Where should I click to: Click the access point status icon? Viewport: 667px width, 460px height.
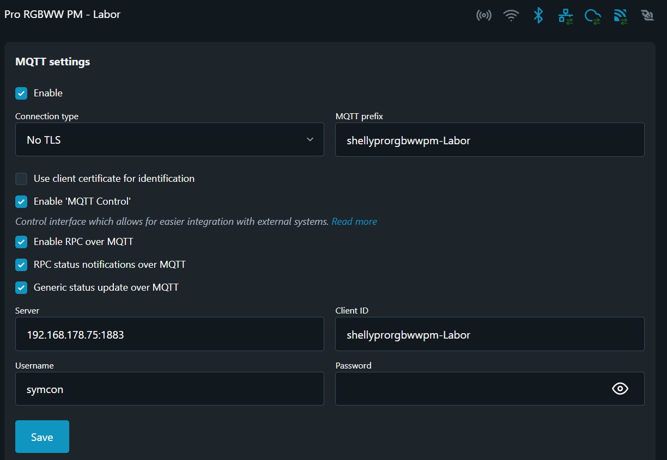[x=483, y=15]
